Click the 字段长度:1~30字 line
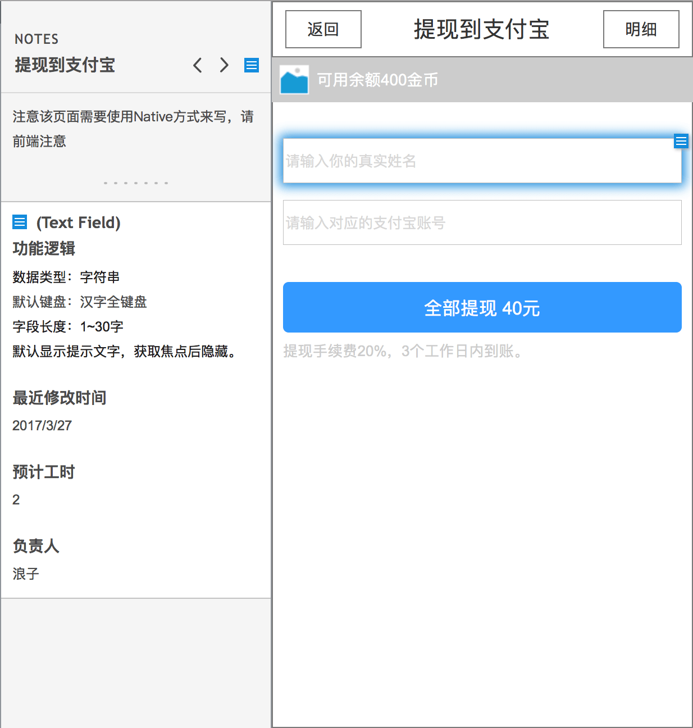This screenshot has height=728, width=693. click(68, 326)
